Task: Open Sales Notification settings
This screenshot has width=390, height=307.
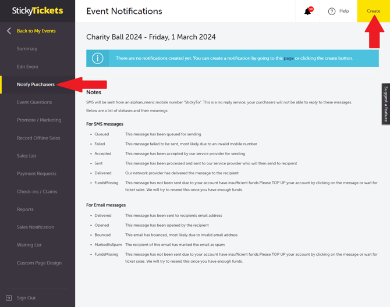Action: (x=36, y=227)
